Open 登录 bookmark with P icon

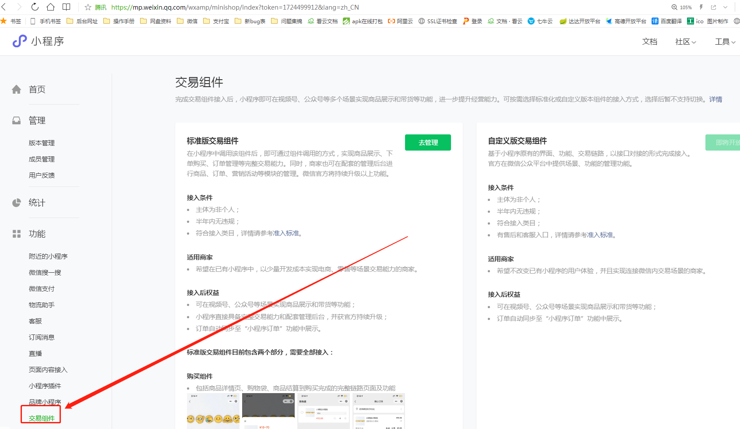point(472,21)
